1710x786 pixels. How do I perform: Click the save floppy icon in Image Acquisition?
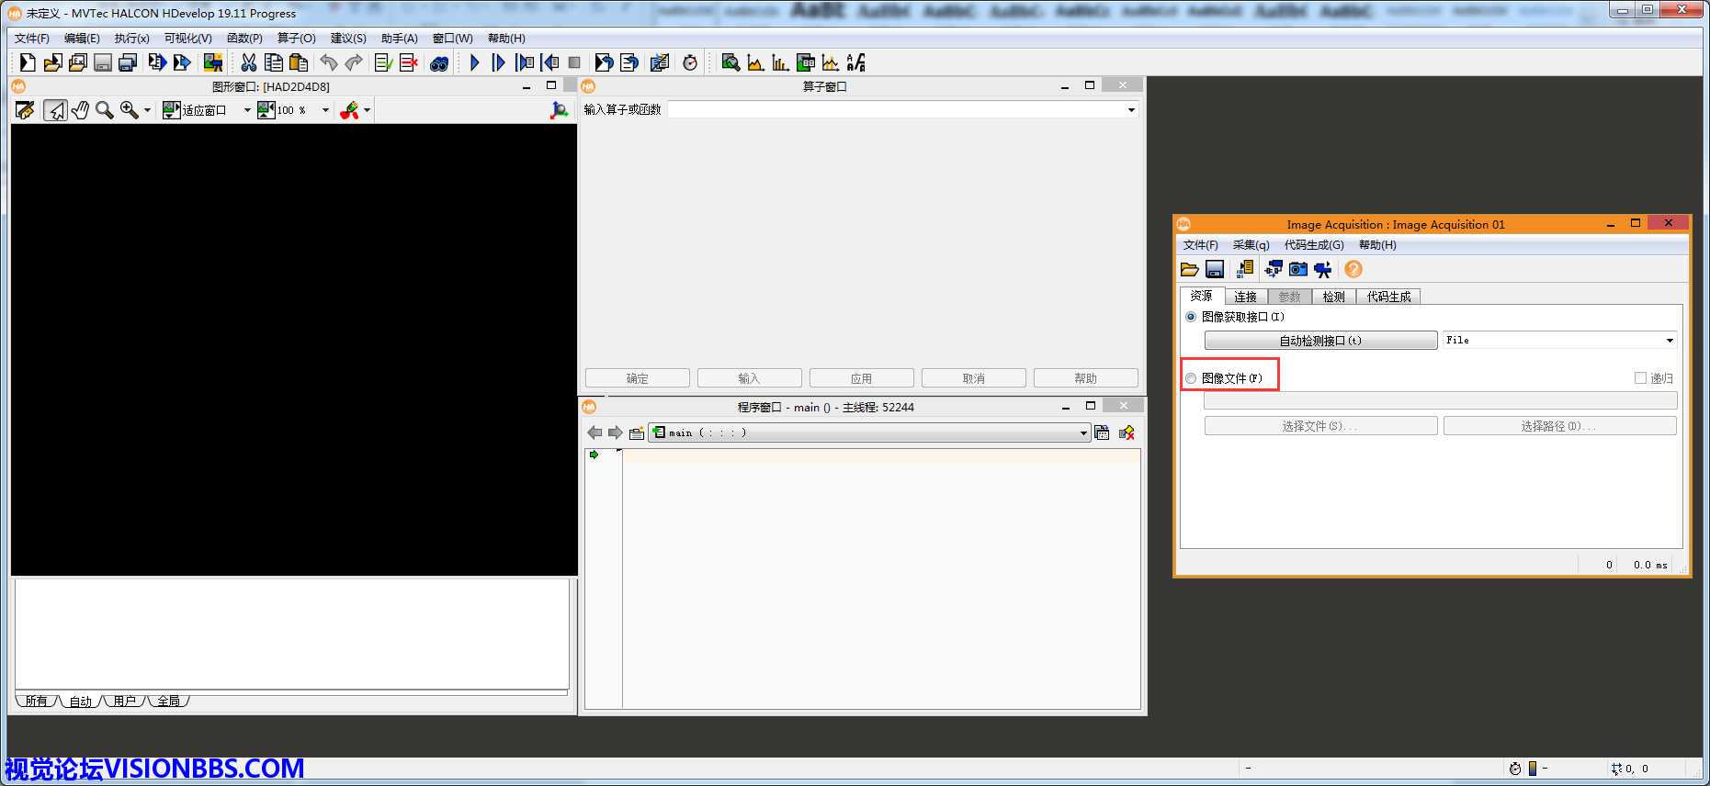click(1214, 269)
